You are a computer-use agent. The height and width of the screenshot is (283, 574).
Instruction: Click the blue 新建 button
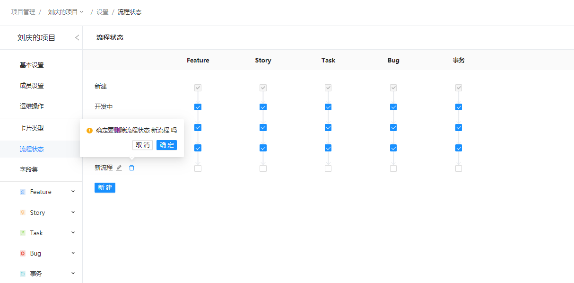pos(105,188)
